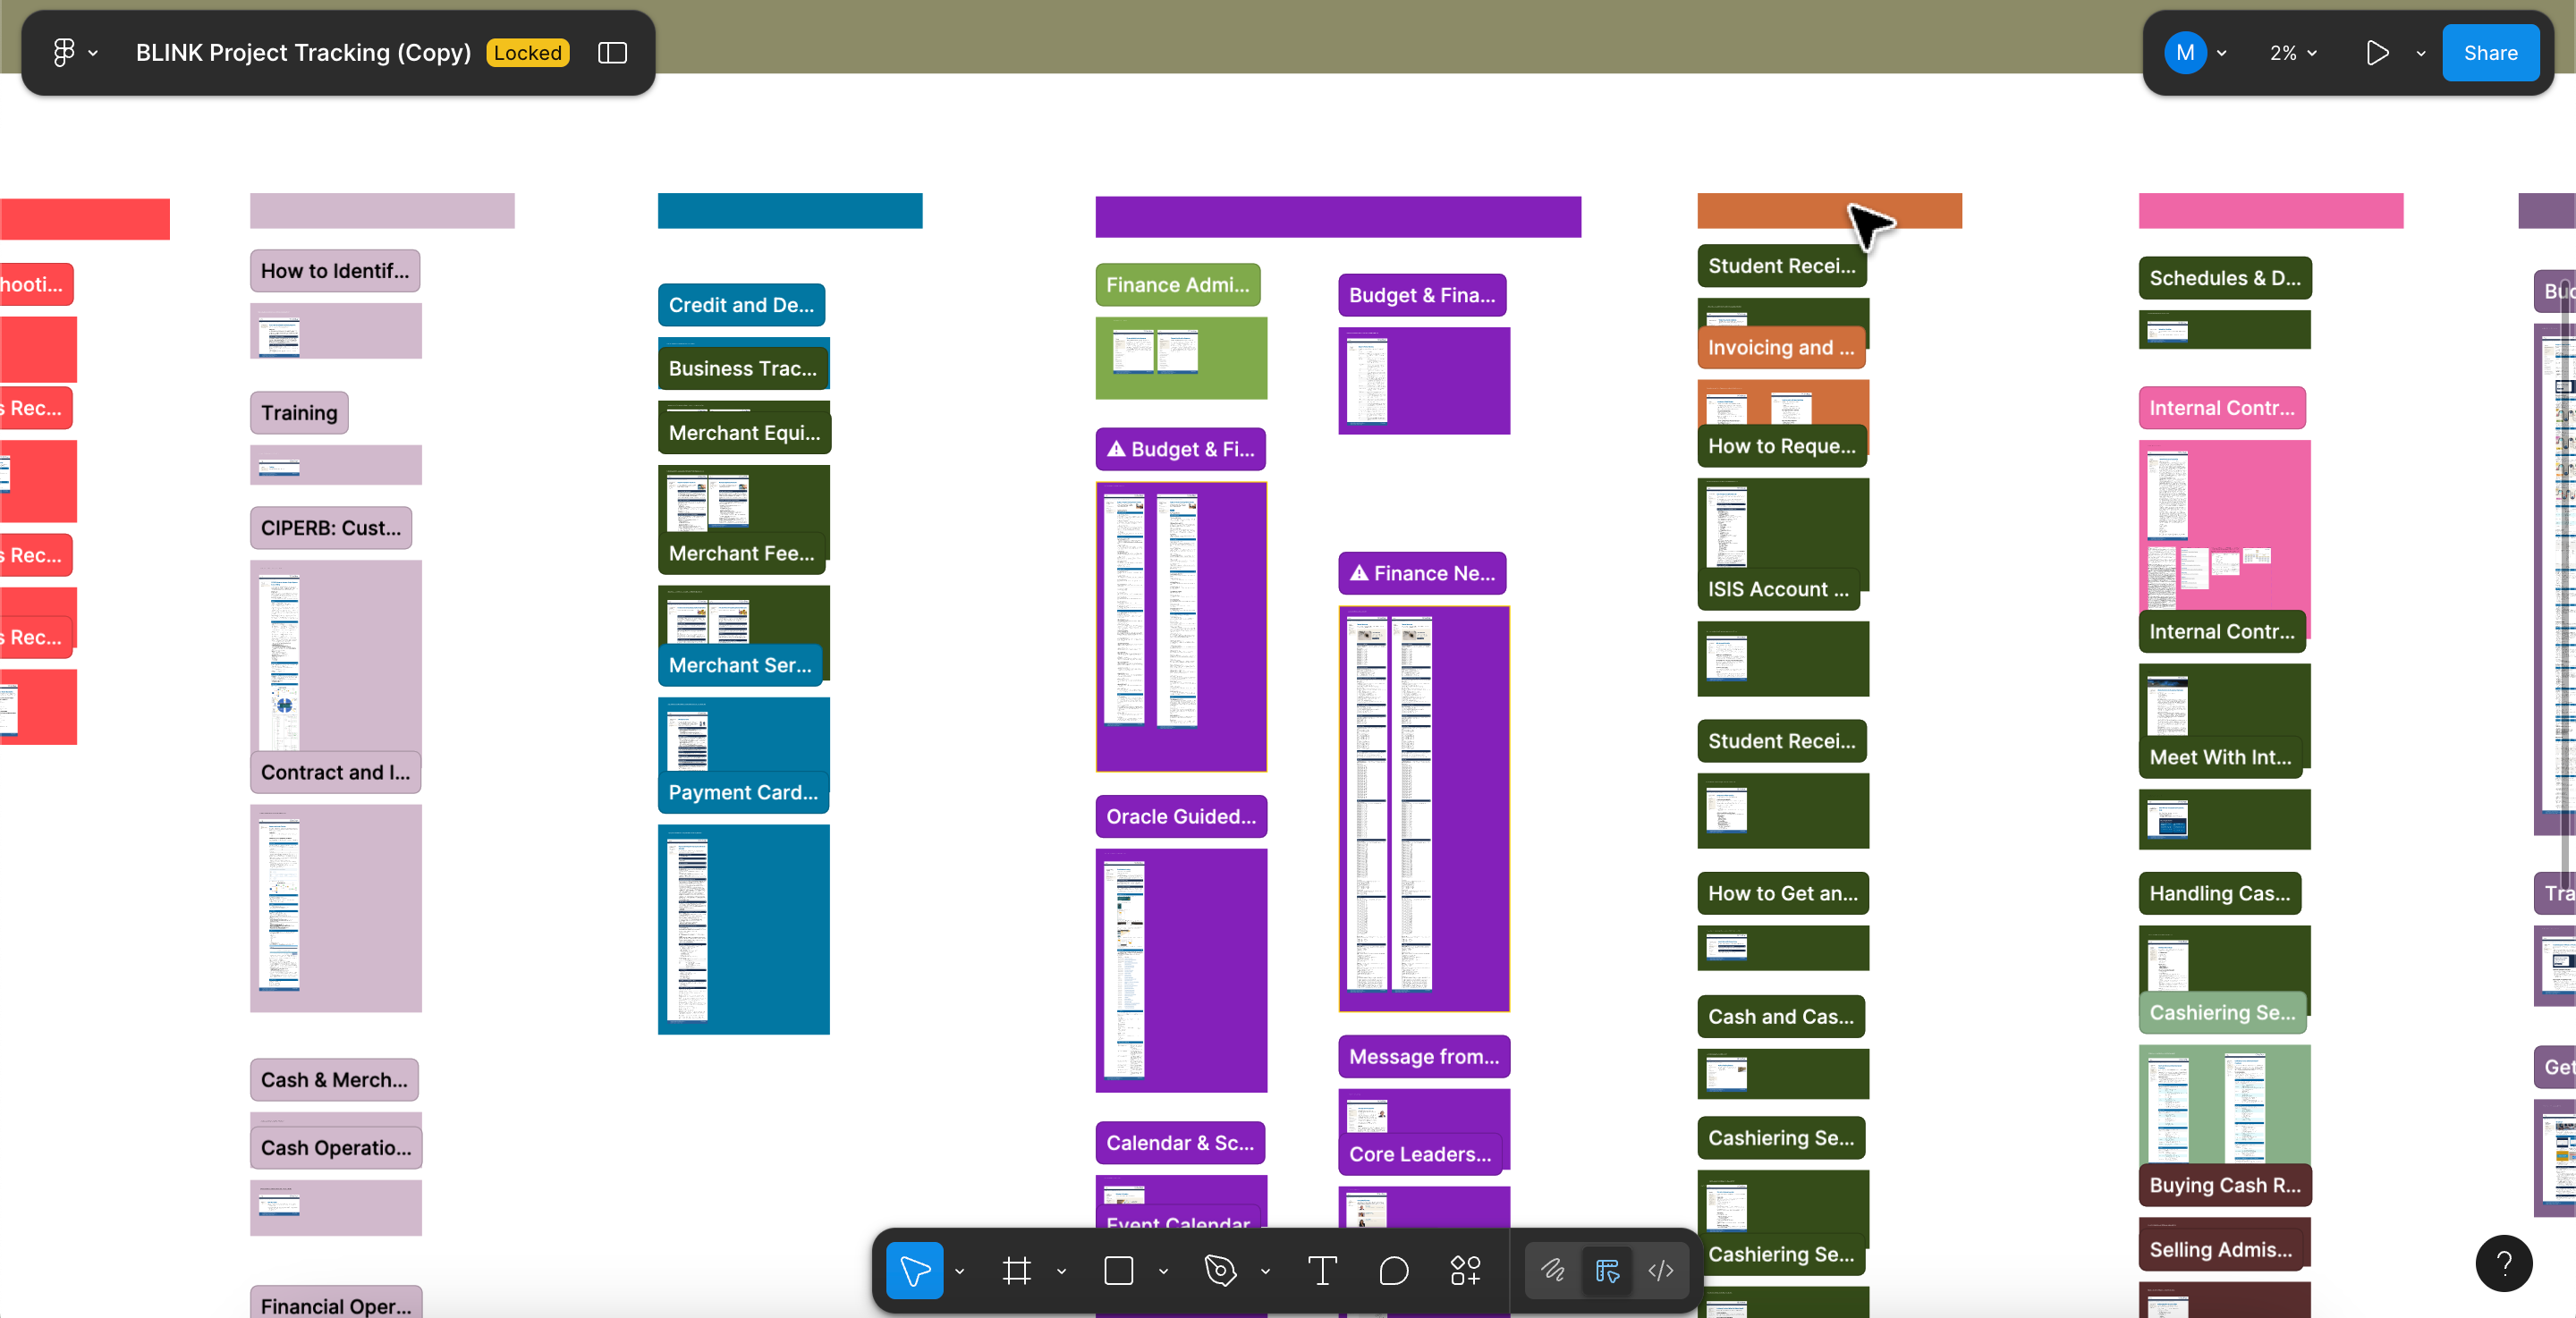Open the 2% zoom level dropdown

point(2293,53)
